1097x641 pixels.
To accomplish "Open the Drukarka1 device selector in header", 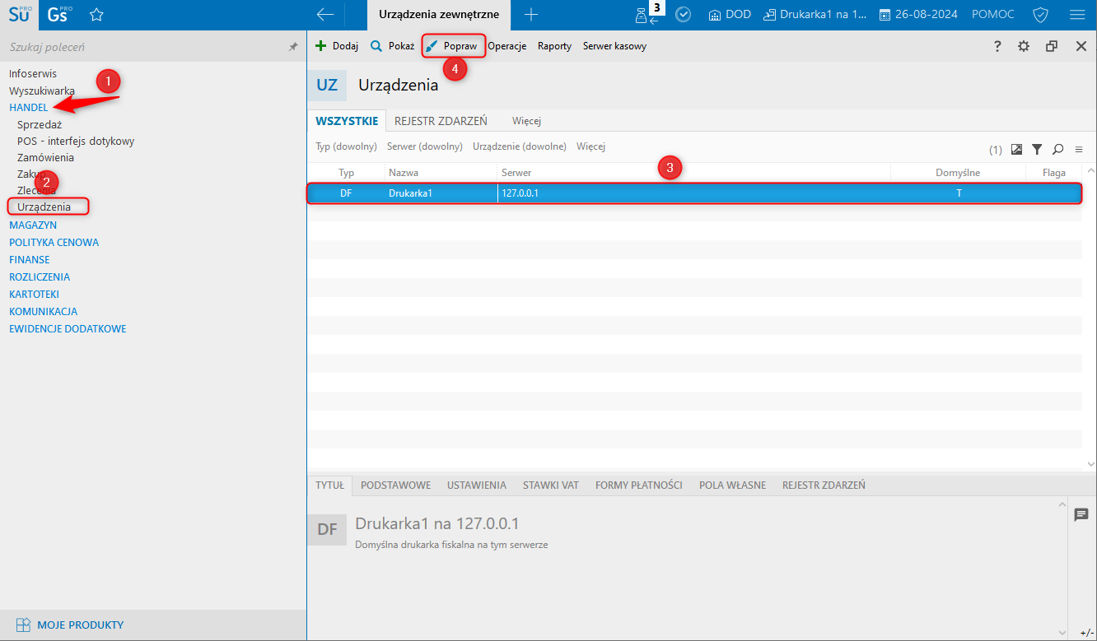I will (815, 14).
